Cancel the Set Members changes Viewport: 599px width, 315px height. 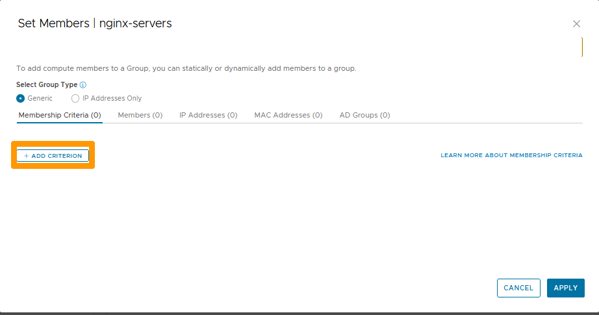(518, 288)
